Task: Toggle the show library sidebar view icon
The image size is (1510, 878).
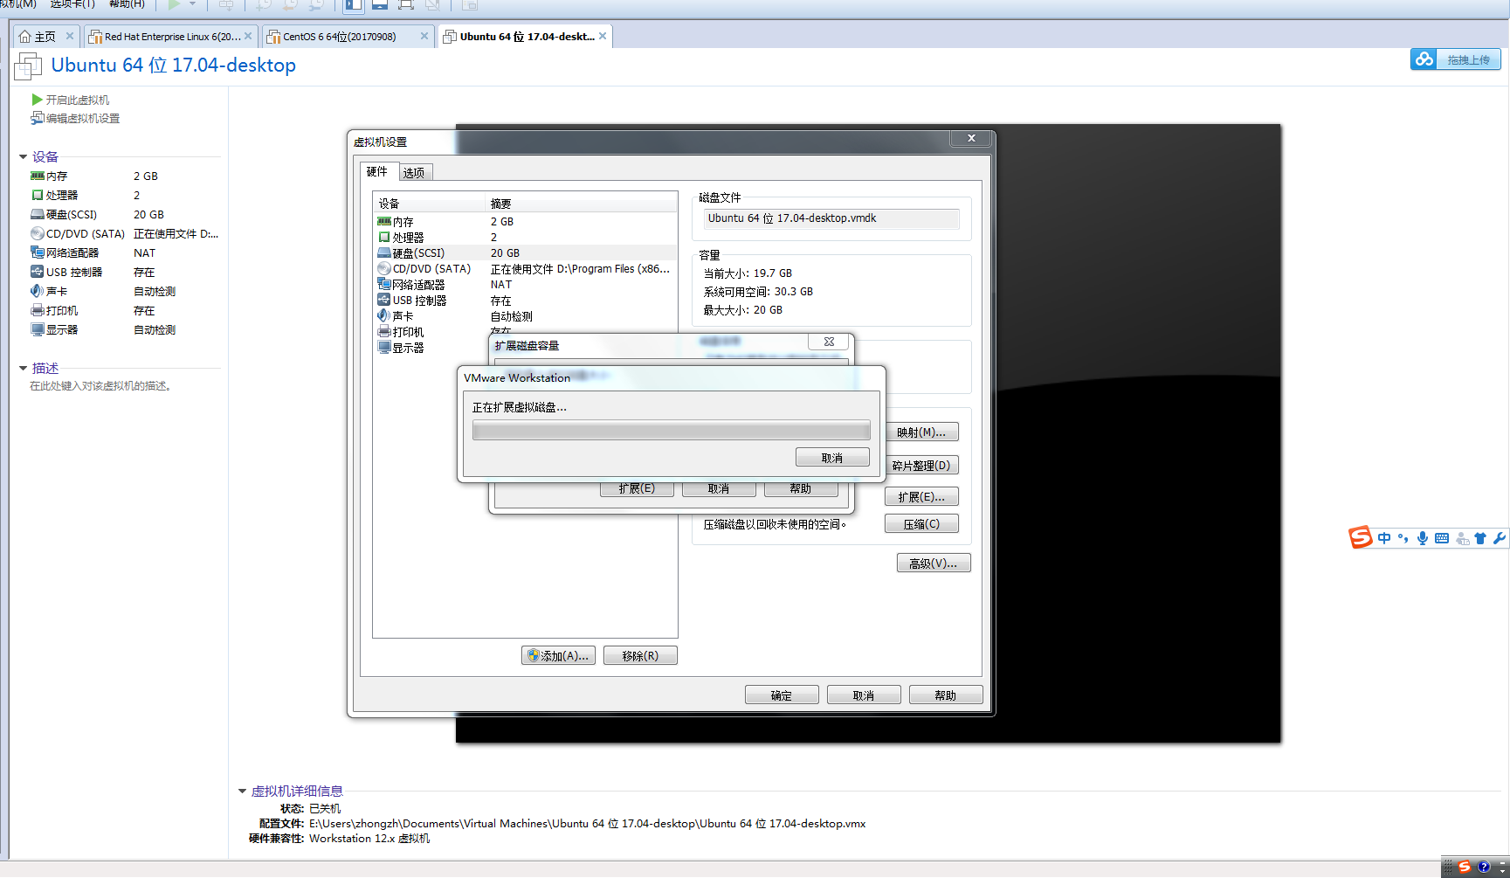Action: pyautogui.click(x=353, y=4)
